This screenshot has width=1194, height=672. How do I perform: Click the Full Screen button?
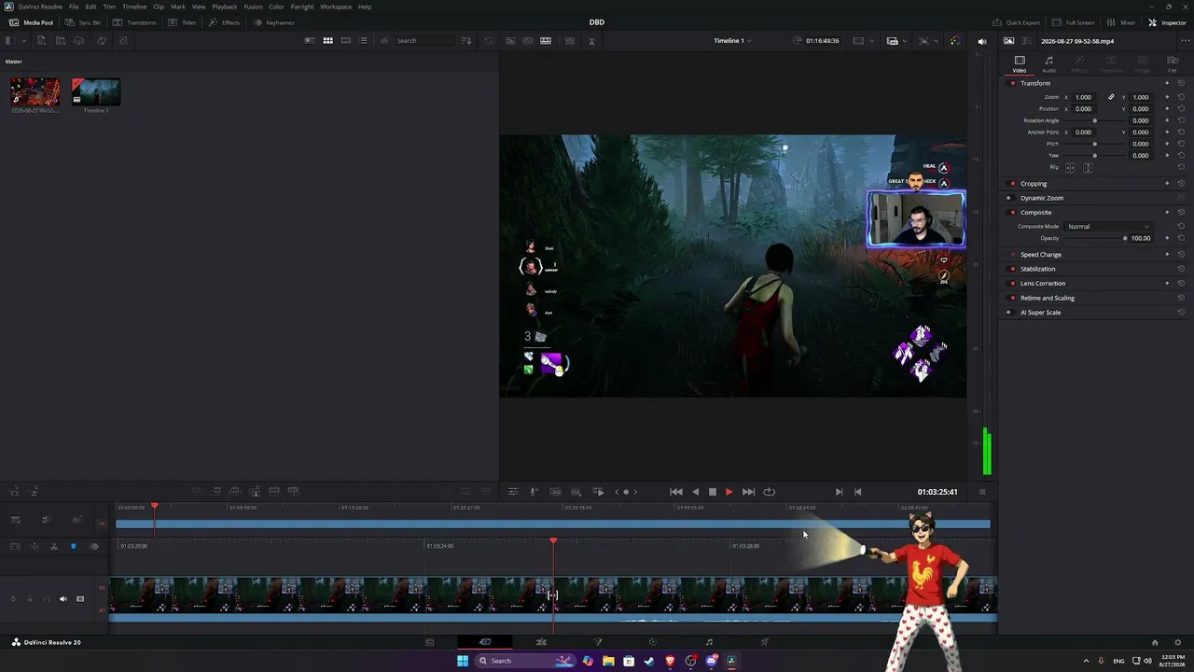(x=1073, y=22)
